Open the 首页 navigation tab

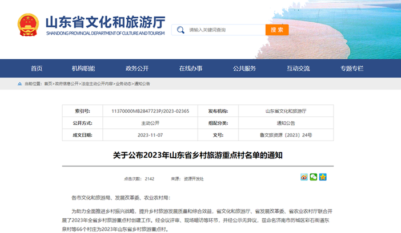[37, 68]
